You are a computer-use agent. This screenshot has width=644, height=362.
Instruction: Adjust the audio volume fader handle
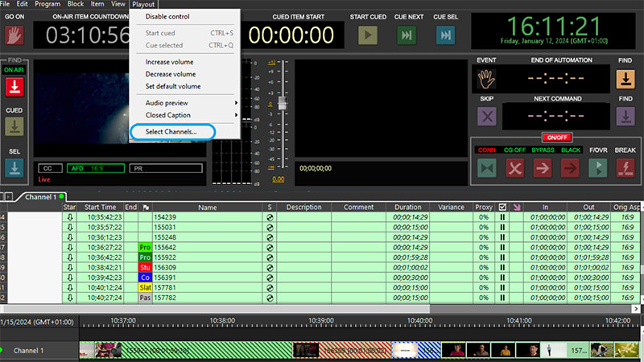[x=283, y=105]
